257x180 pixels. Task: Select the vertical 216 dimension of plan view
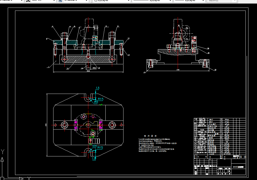click(46, 125)
